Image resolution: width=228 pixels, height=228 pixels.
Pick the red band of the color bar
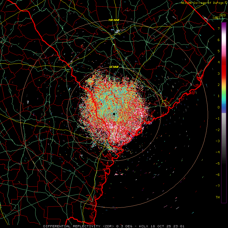pos(224,68)
